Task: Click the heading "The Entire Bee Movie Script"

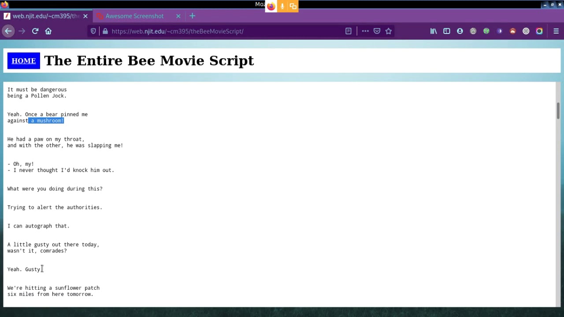Action: (x=149, y=61)
